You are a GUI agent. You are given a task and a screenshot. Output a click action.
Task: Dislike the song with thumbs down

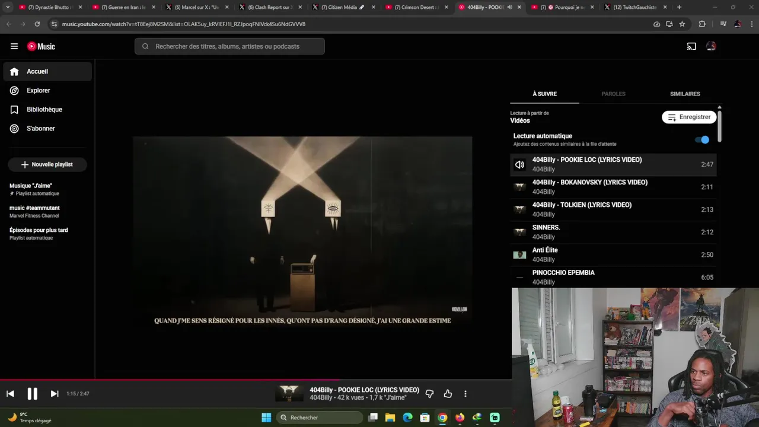[x=429, y=394]
